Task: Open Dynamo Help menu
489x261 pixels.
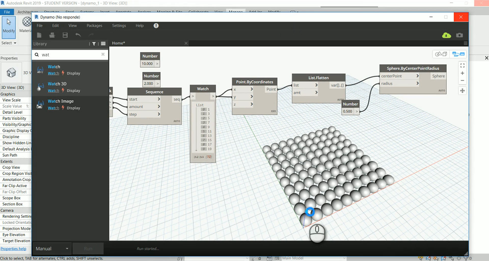Action: [x=140, y=25]
